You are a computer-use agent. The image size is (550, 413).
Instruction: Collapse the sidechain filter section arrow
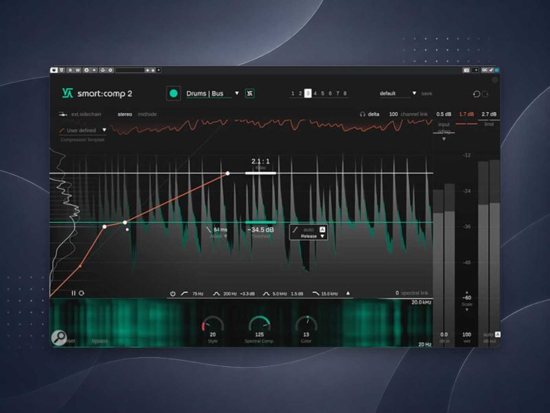coord(348,293)
